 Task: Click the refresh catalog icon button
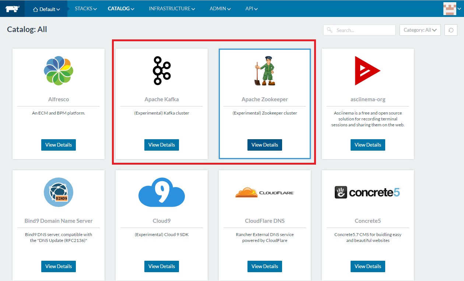coord(451,30)
